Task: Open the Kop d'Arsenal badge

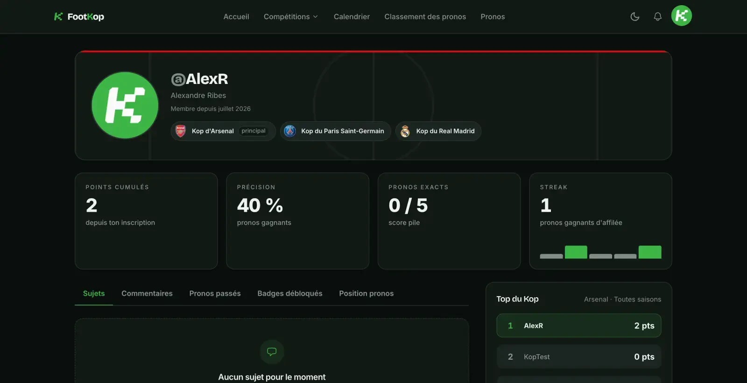Action: click(223, 131)
